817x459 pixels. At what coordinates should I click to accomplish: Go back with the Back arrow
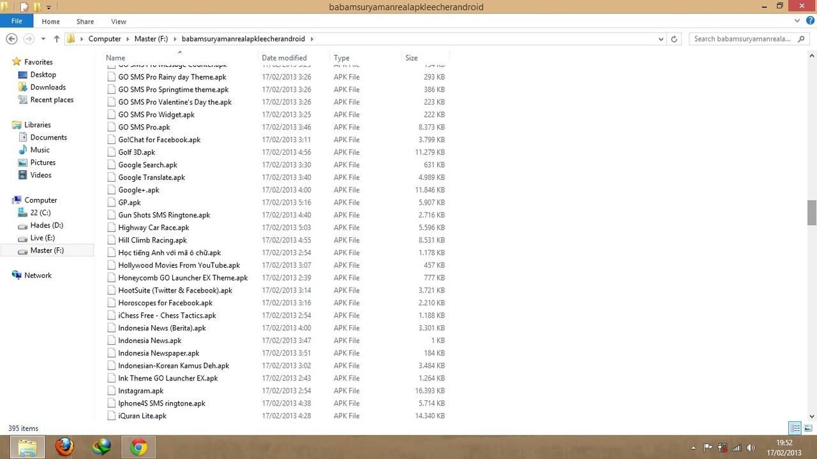point(11,39)
